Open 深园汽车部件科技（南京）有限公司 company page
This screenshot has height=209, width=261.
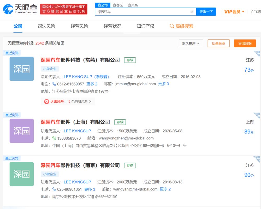(x=80, y=165)
